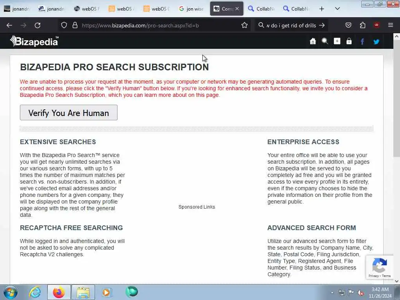
Task: Open Bizapedia's Twitter icon
Action: click(376, 41)
